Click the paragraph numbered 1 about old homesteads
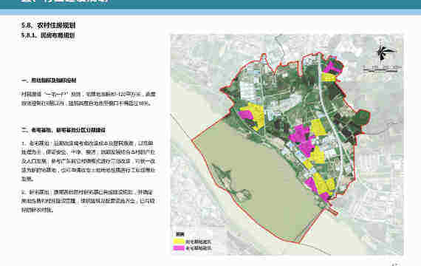The image size is (421, 266). tap(89, 161)
